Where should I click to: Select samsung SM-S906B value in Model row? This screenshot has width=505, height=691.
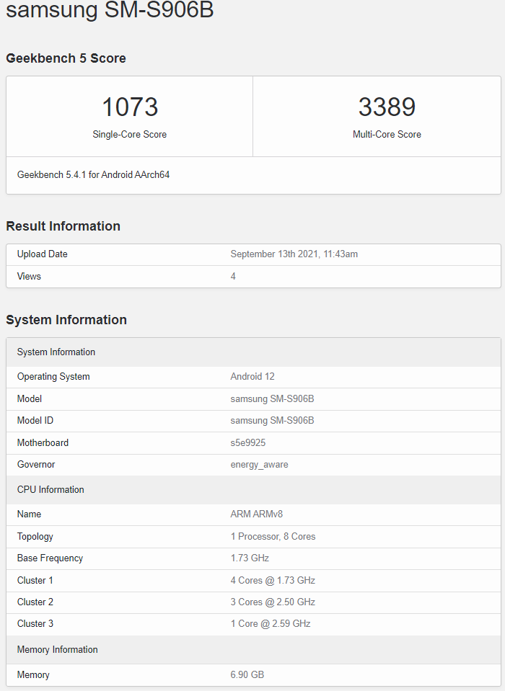pyautogui.click(x=272, y=399)
